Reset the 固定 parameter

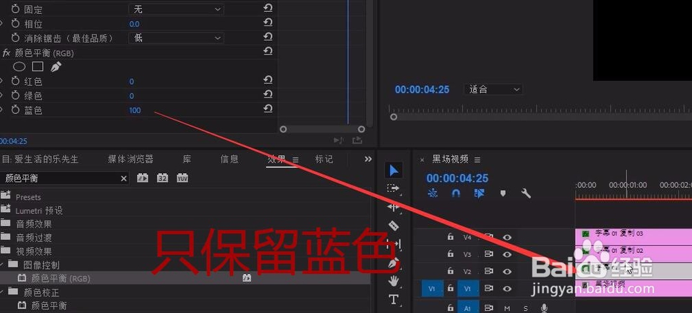click(268, 8)
